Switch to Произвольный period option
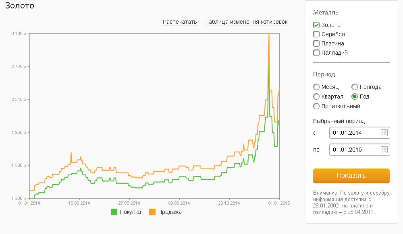The image size is (403, 234). pos(316,106)
